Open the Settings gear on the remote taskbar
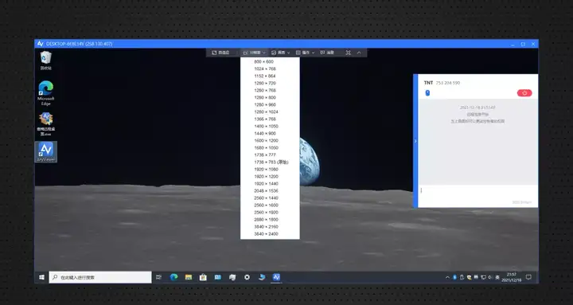Screen dimensions: 573x305 [x=247, y=277]
